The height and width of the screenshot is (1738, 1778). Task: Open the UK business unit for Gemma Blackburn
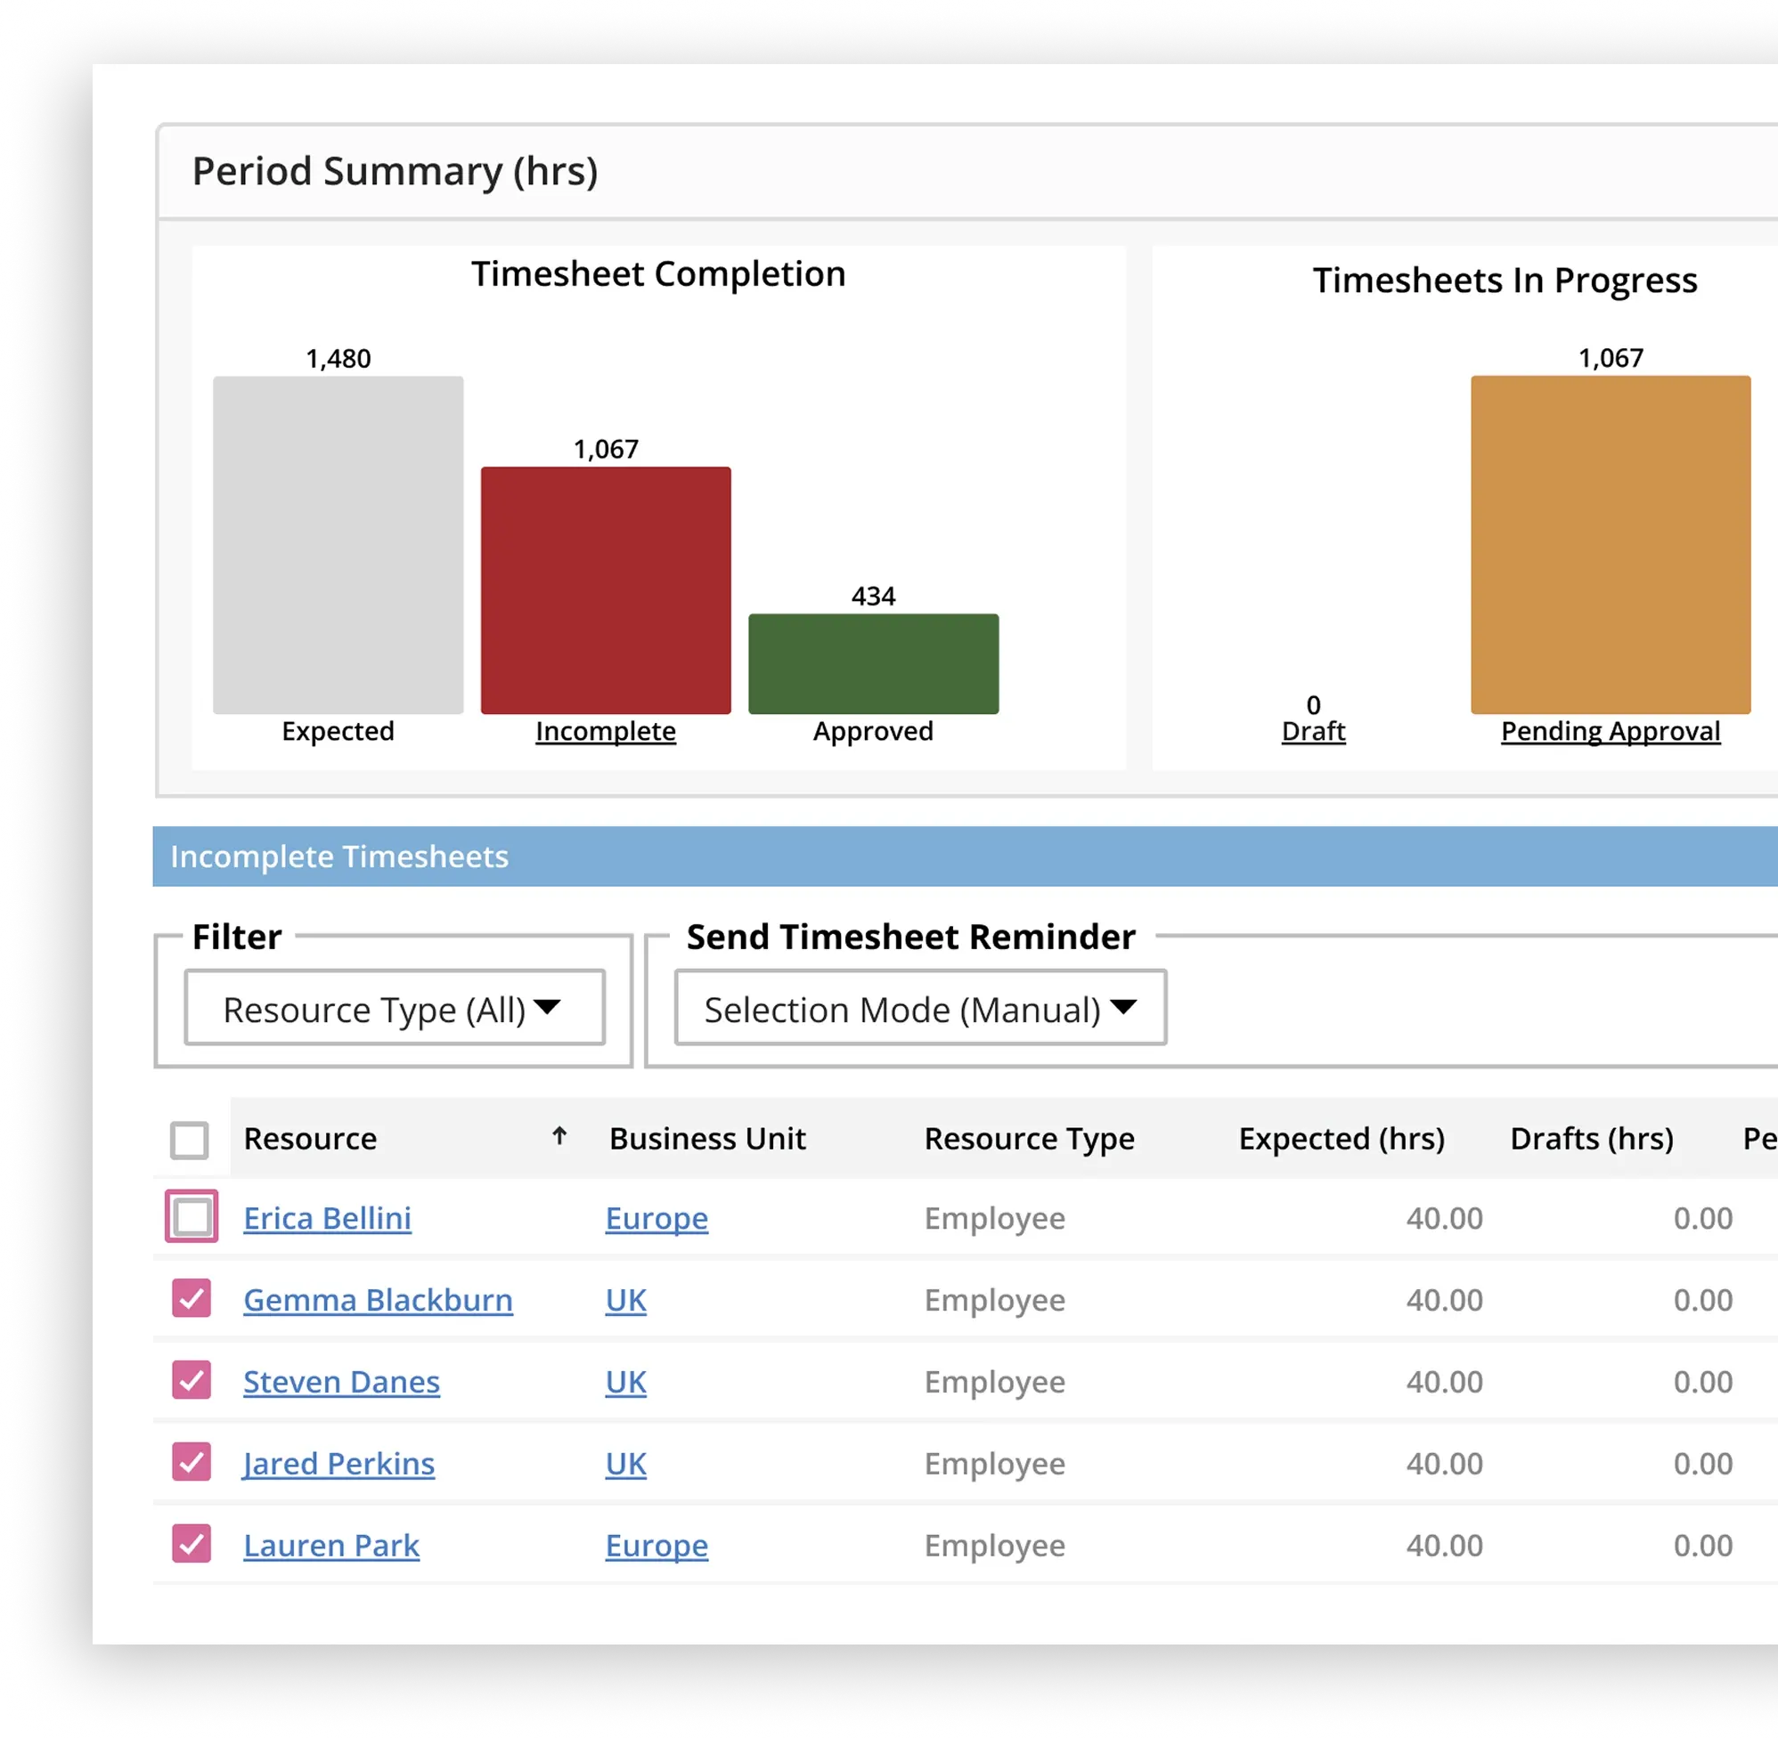pyautogui.click(x=625, y=1300)
